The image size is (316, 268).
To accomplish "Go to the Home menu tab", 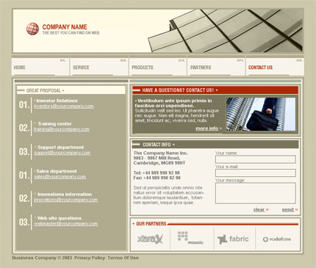I will (40, 67).
